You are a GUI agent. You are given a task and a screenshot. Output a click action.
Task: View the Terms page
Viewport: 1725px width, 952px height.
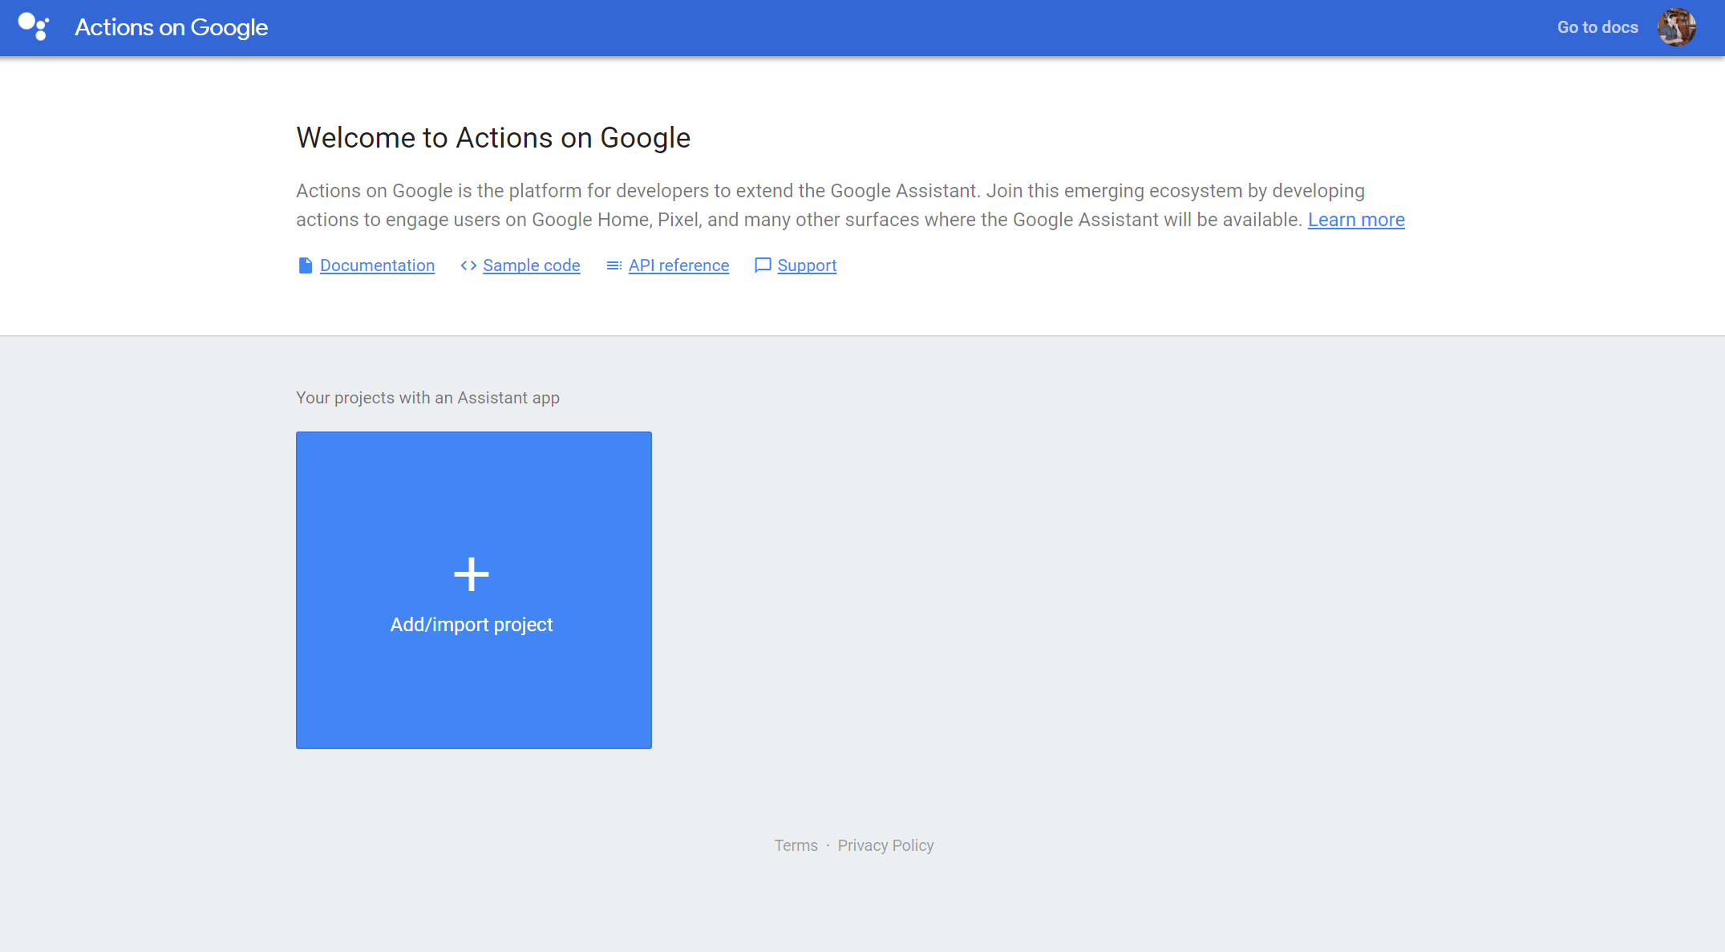[796, 845]
